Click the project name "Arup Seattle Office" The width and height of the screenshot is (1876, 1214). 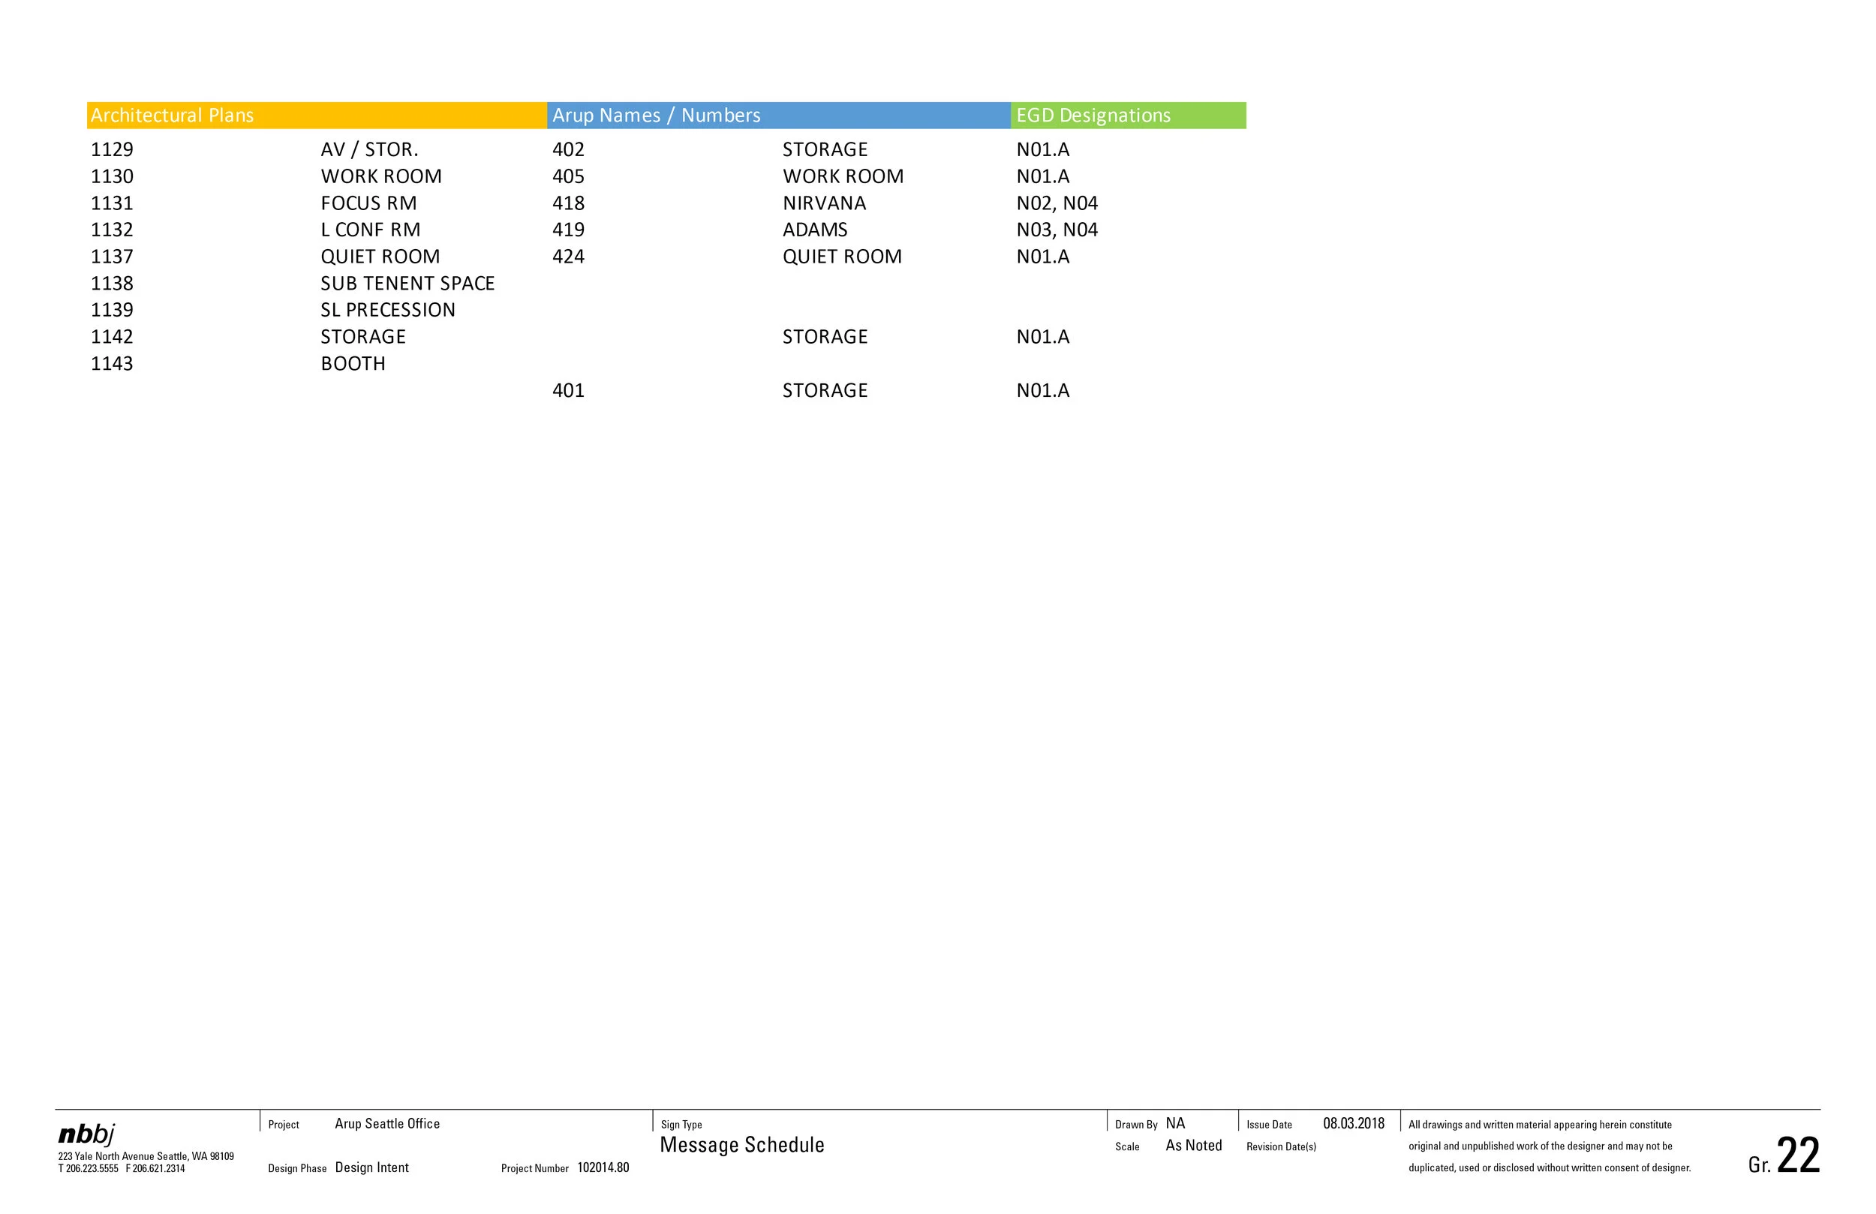387,1124
